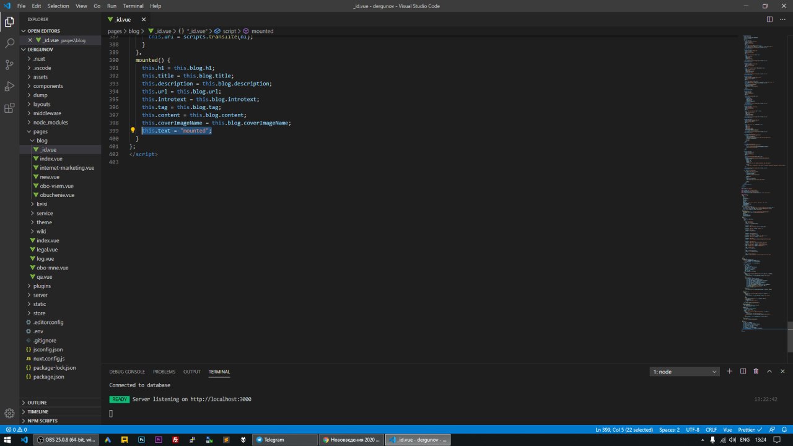Open FileZilla from taskbar
Image resolution: width=793 pixels, height=446 pixels.
(x=175, y=440)
